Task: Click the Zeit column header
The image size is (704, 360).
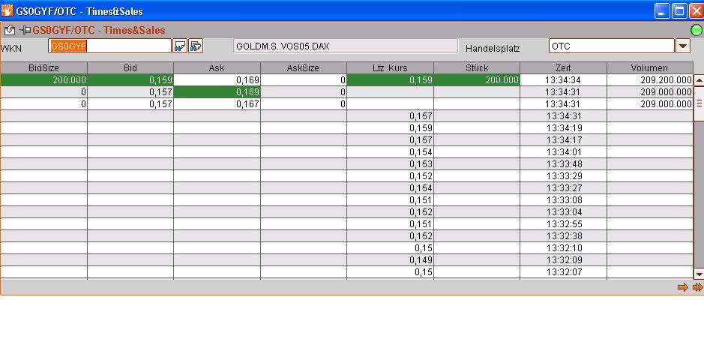Action: (564, 68)
